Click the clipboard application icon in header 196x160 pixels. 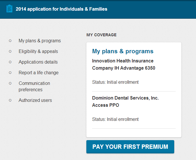pyautogui.click(x=9, y=9)
